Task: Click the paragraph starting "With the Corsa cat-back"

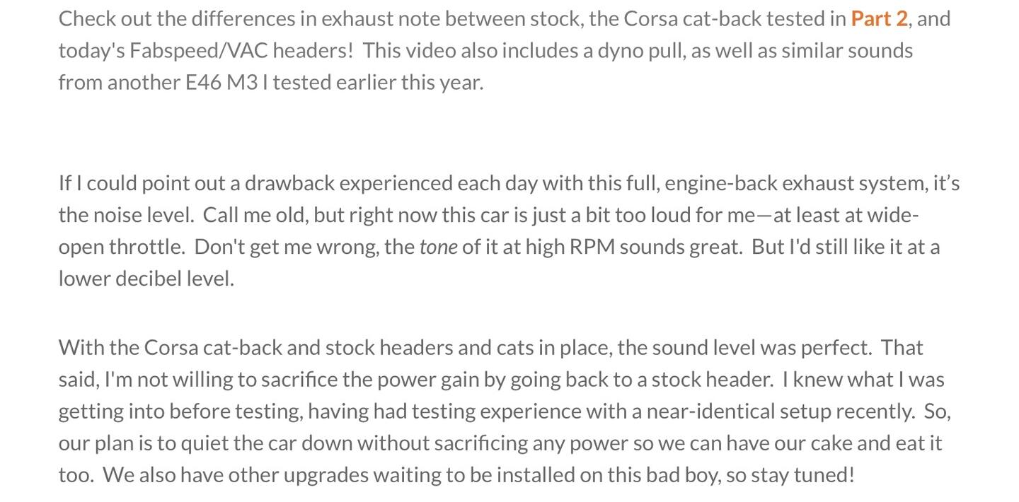Action: [505, 411]
